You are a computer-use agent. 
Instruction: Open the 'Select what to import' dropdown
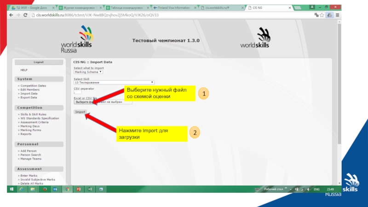88,72
